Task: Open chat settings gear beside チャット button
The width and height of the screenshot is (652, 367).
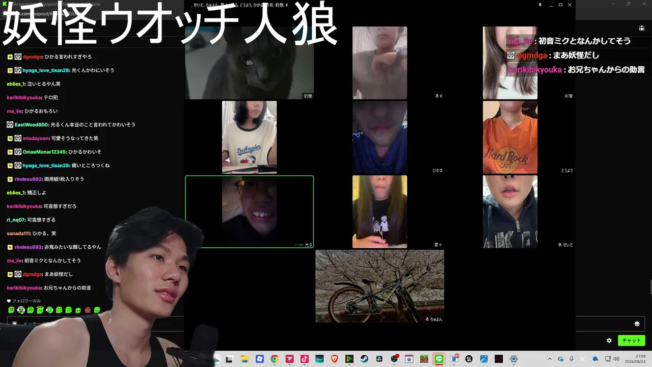Action: (609, 340)
